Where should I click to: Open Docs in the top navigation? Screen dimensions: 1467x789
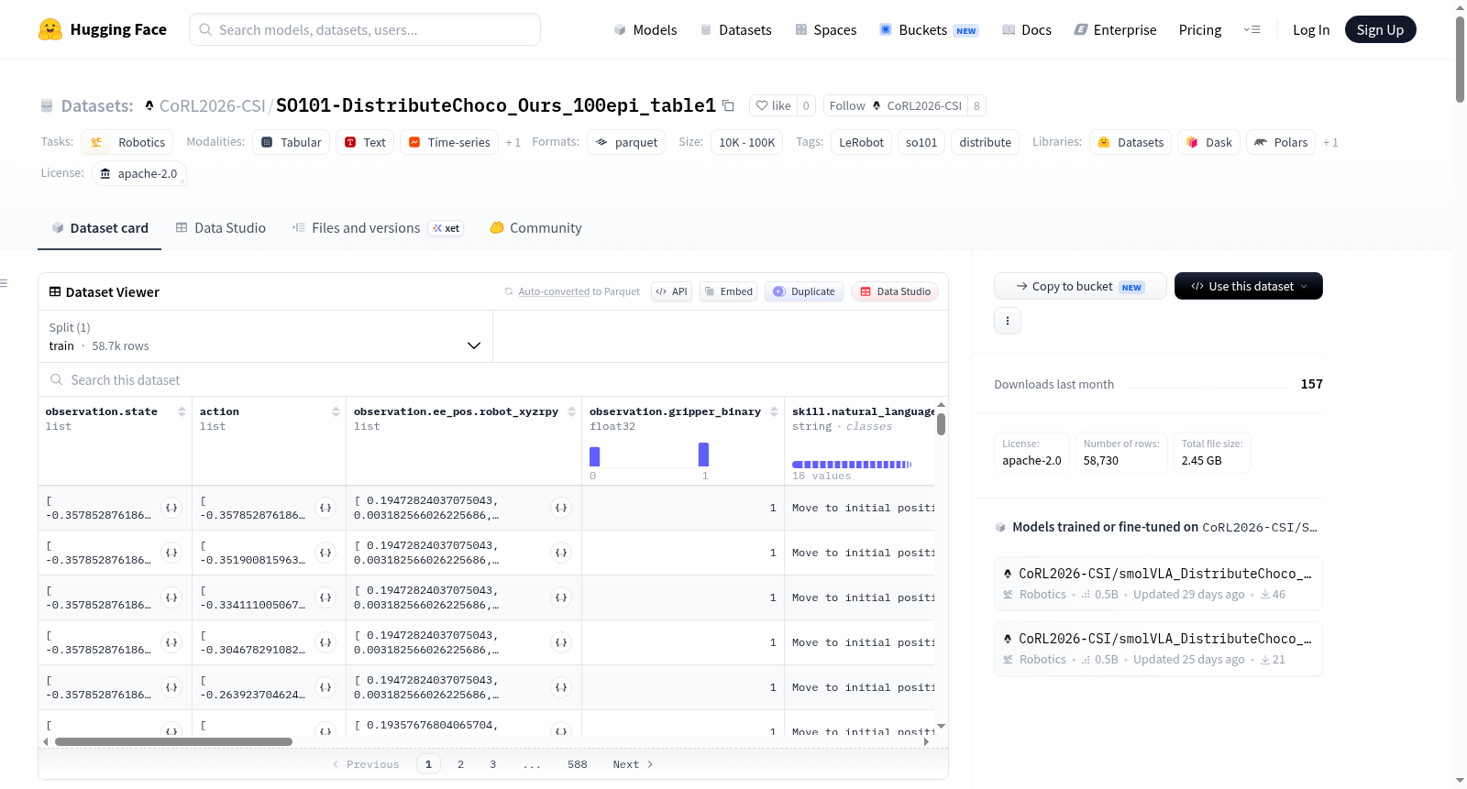pos(1027,29)
